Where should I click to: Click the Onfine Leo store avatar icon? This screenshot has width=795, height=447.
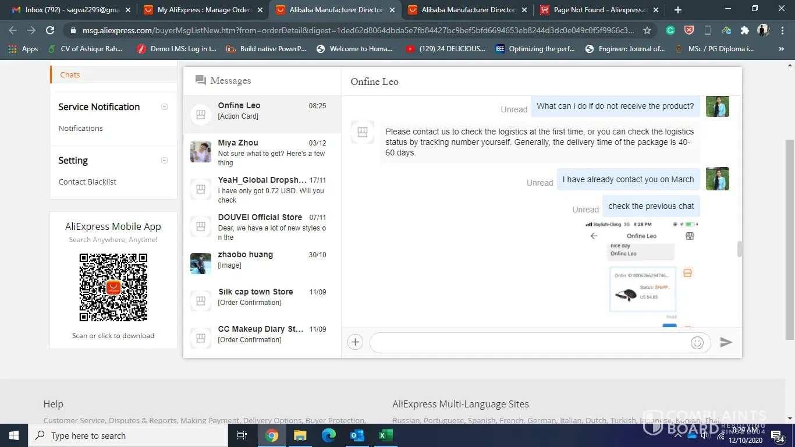point(201,115)
